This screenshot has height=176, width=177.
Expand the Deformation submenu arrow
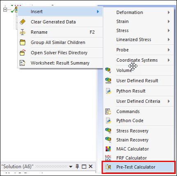click(169, 12)
